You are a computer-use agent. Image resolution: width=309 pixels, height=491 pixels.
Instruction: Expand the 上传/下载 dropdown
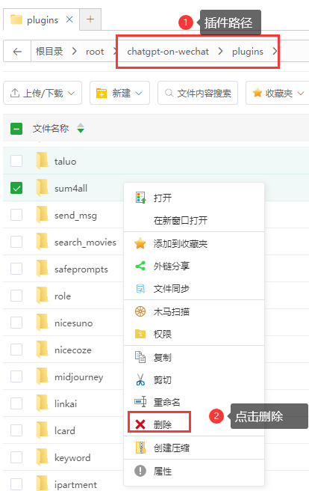(43, 93)
